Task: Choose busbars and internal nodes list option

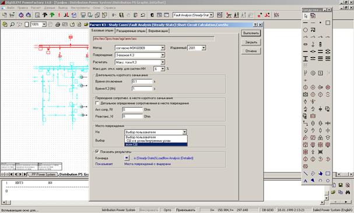Action: [156, 141]
